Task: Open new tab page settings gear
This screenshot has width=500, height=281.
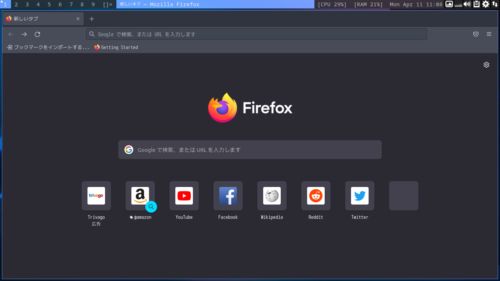Action: pos(486,65)
